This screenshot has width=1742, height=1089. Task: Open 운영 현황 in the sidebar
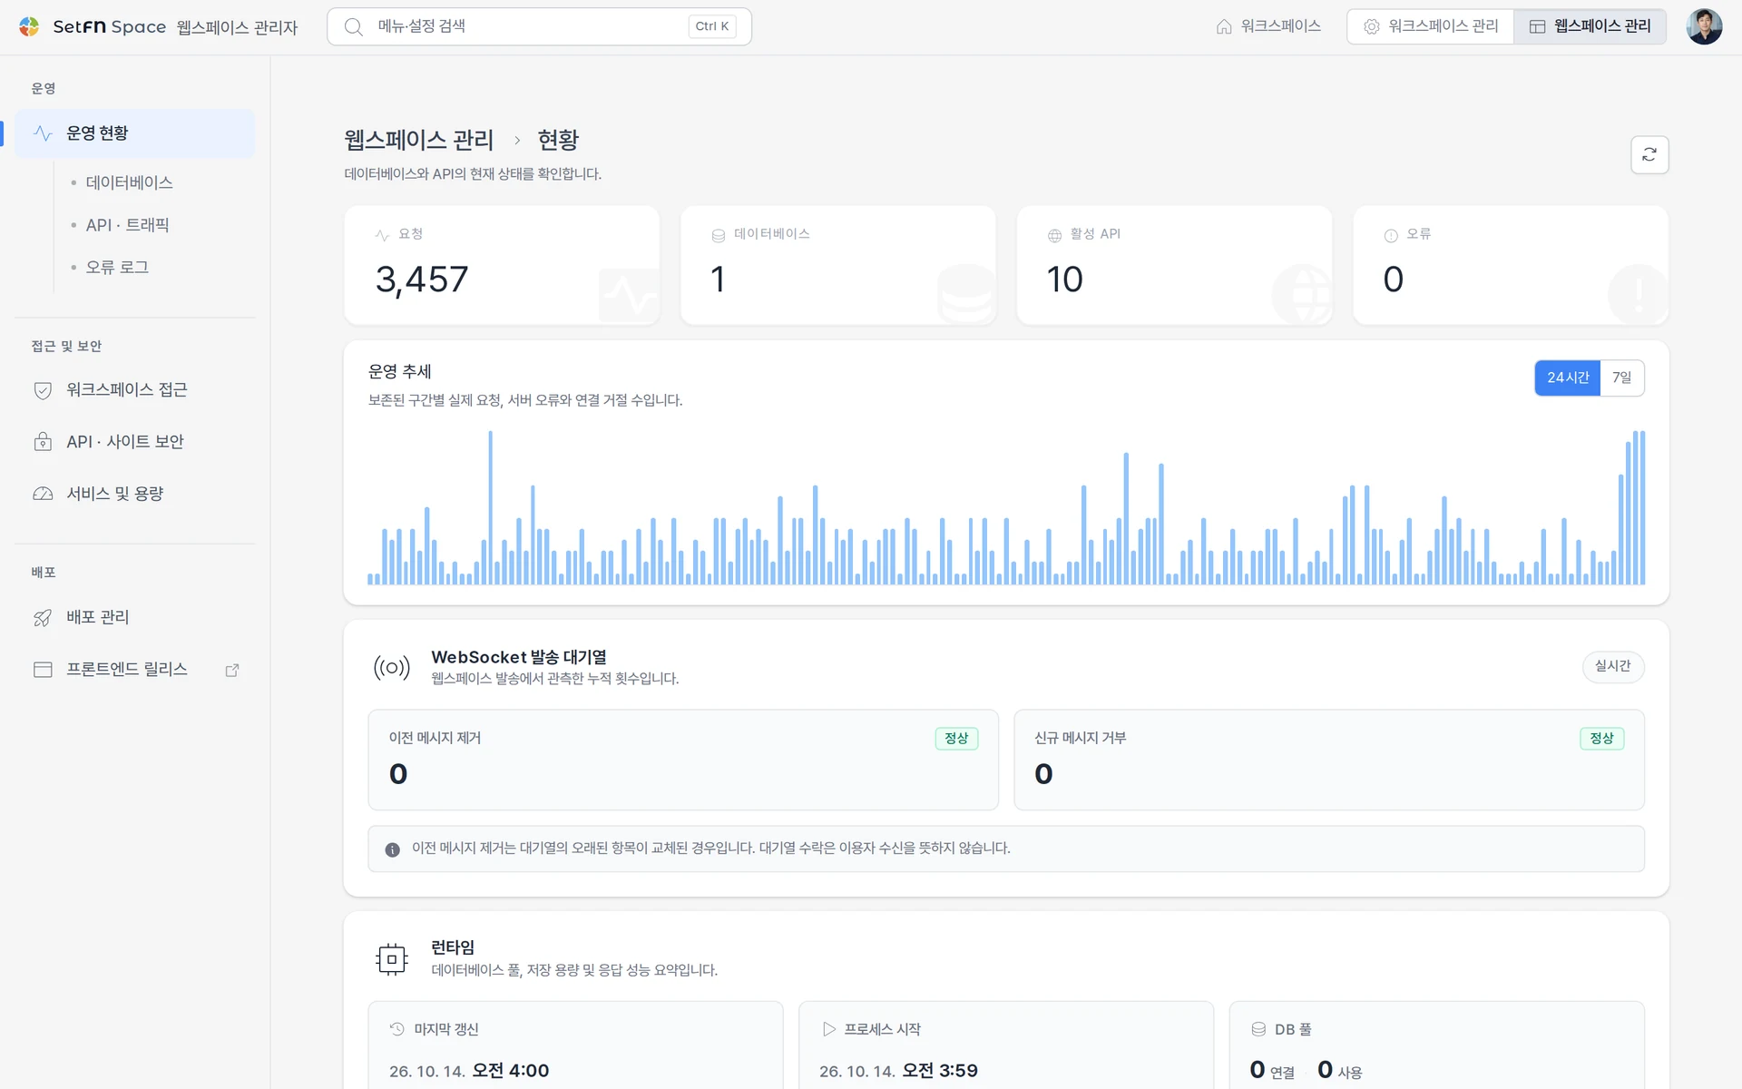click(134, 133)
